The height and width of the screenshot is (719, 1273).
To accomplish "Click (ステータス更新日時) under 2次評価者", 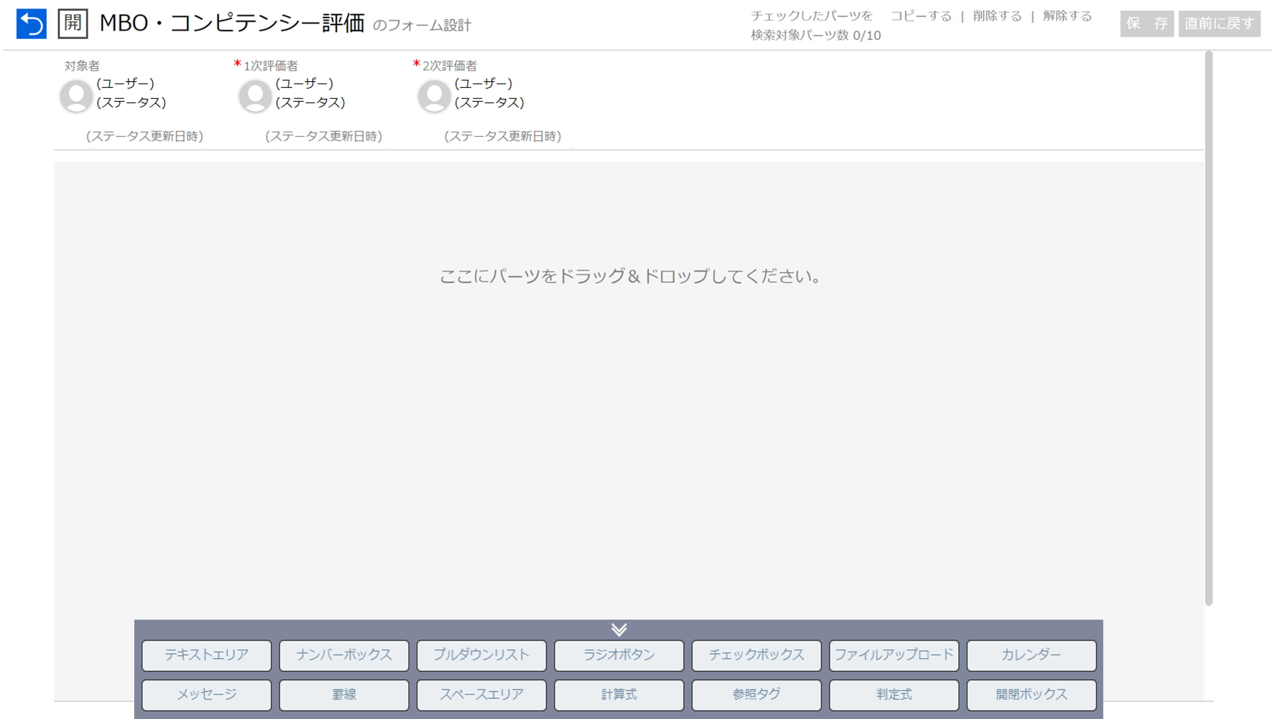I will pyautogui.click(x=503, y=136).
